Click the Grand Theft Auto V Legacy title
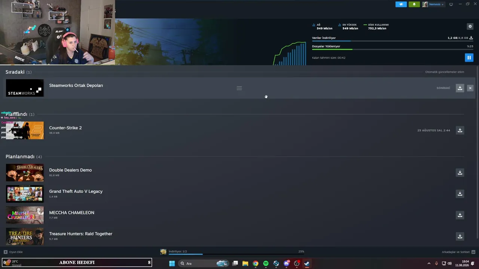Image resolution: width=479 pixels, height=269 pixels. pyautogui.click(x=76, y=191)
